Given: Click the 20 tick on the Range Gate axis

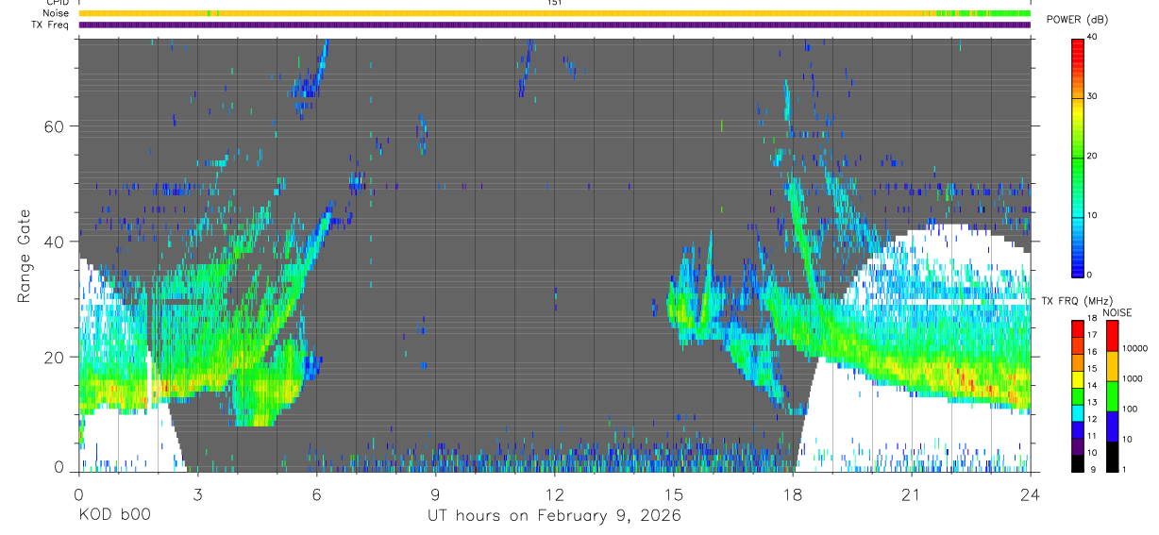Looking at the screenshot, I should (x=54, y=357).
